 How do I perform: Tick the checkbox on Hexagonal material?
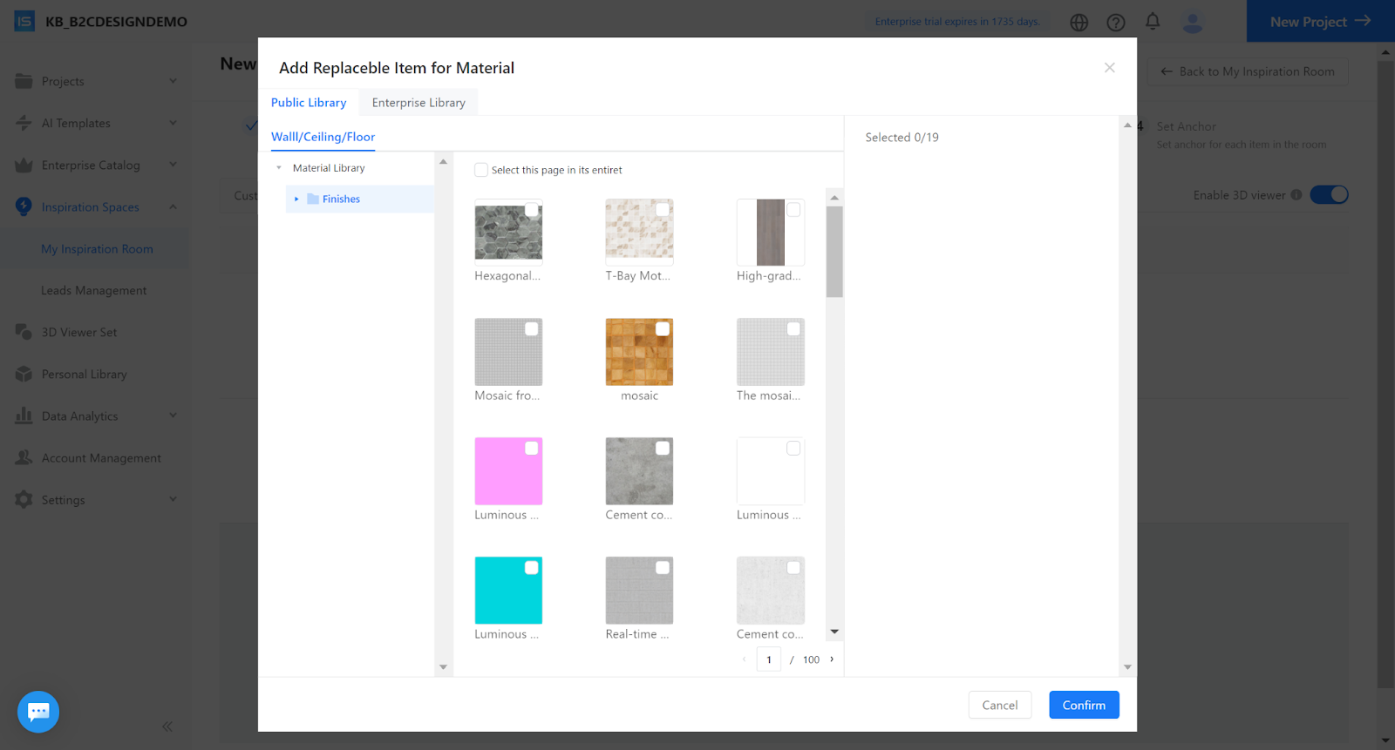531,210
